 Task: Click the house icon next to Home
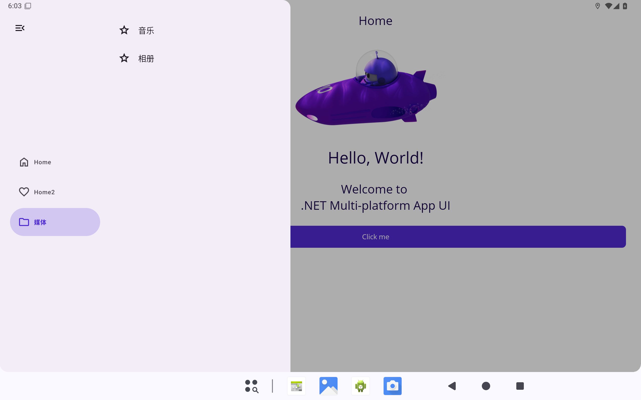pyautogui.click(x=24, y=162)
